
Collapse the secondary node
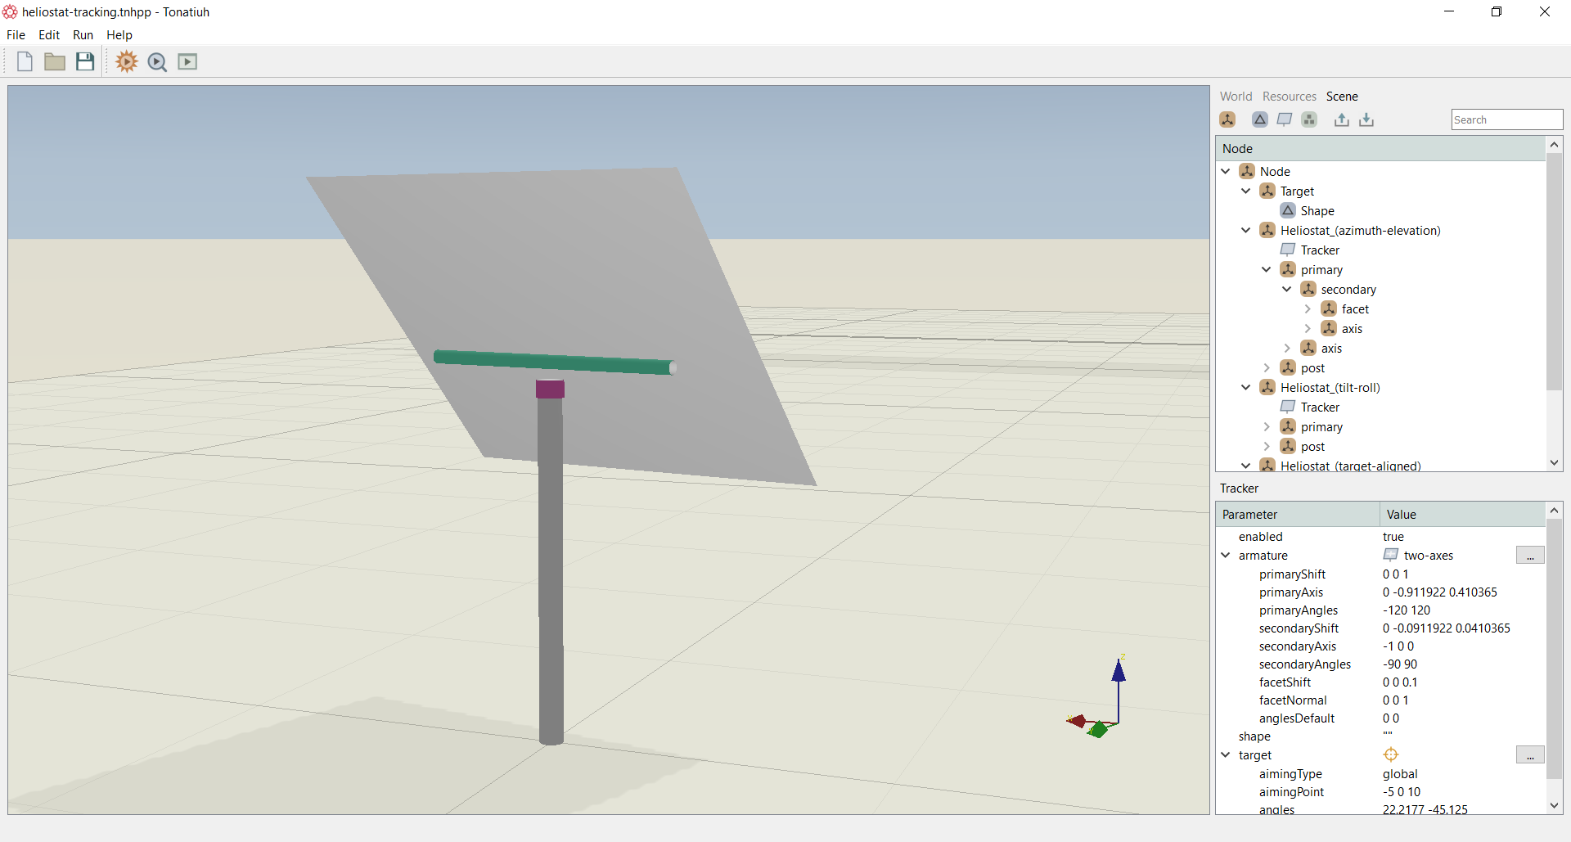(1287, 290)
